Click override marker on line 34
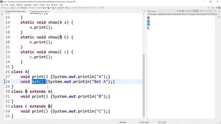The height and width of the screenshot is (124, 221). click(4, 111)
